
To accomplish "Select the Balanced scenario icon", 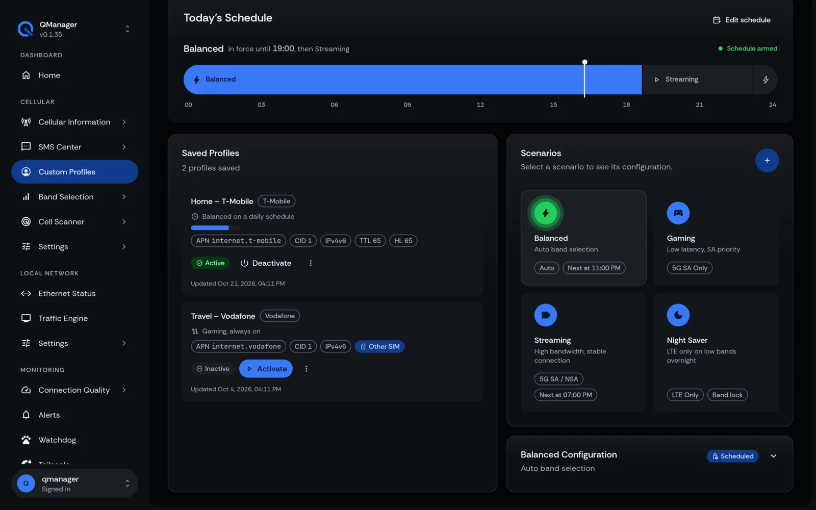I will [x=546, y=213].
